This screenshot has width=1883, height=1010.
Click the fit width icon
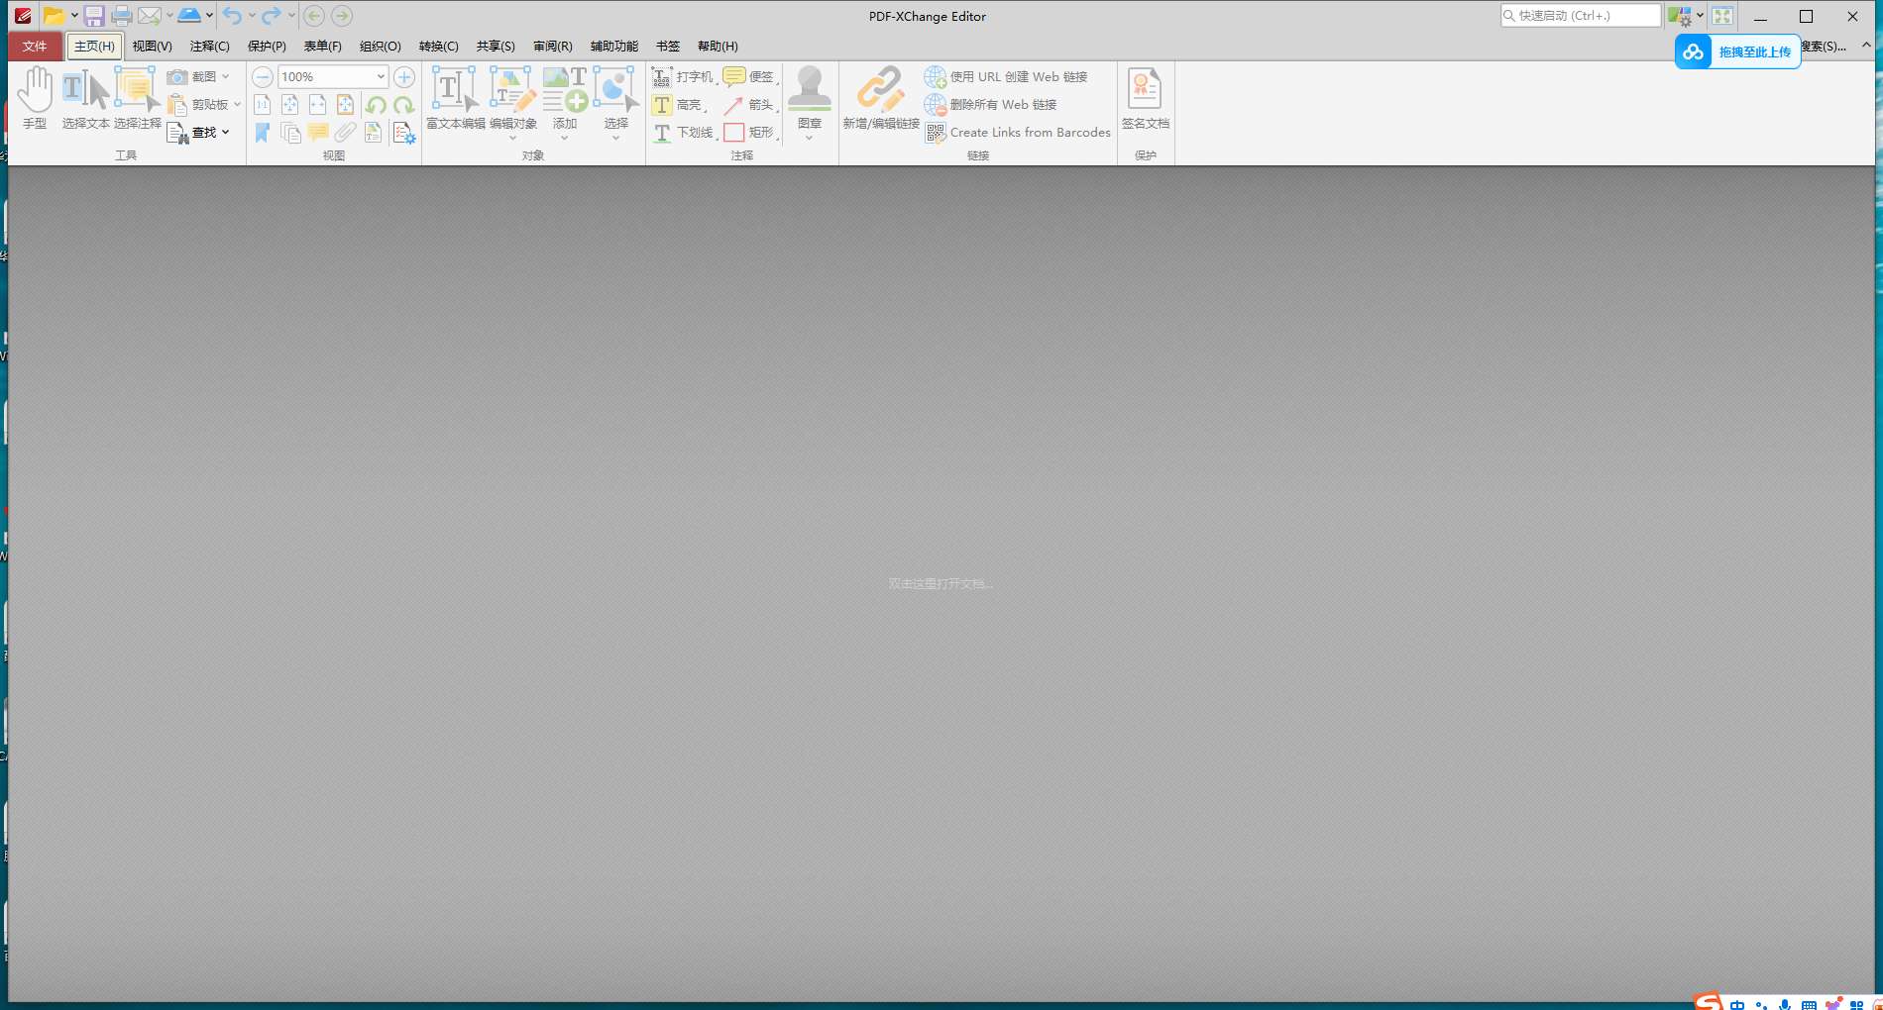tap(318, 104)
